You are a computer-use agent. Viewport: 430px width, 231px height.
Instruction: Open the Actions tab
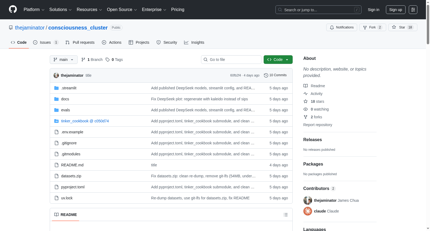tap(112, 42)
